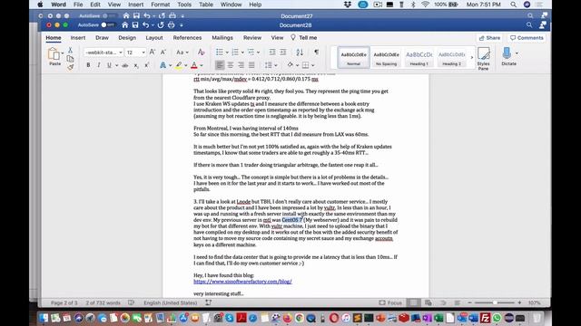Decrease paragraph indent
581x326 pixels.
coord(272,53)
